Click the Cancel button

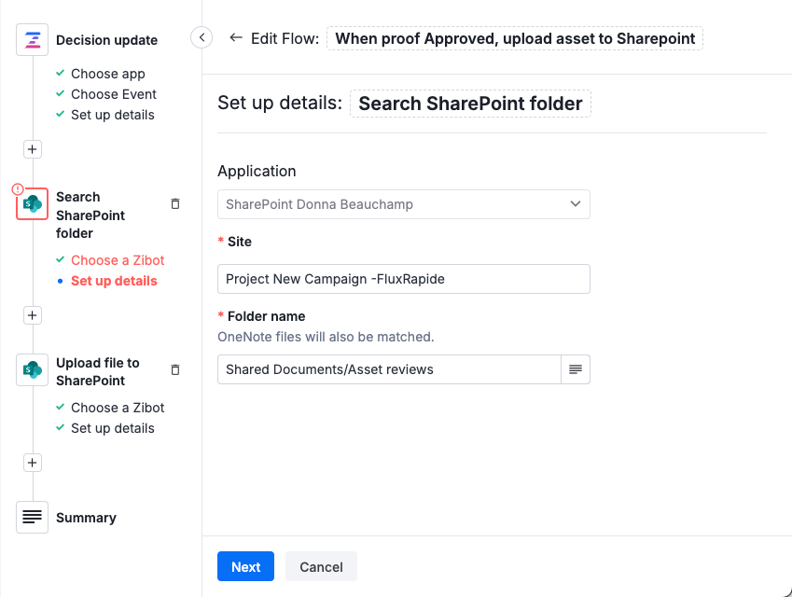click(321, 566)
